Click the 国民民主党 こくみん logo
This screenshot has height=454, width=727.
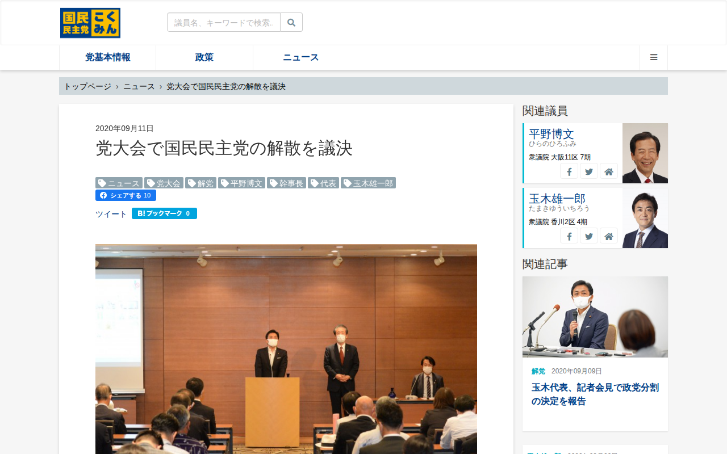90,23
